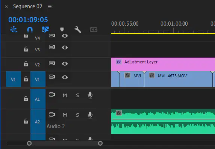Hide track V1 output with the eye icon
Image resolution: width=215 pixels, height=149 pixels.
(x=65, y=77)
